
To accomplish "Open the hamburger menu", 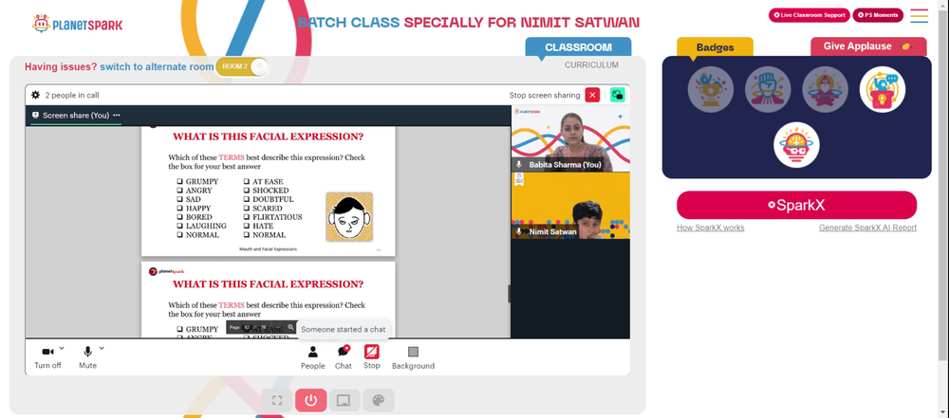I will pyautogui.click(x=920, y=16).
